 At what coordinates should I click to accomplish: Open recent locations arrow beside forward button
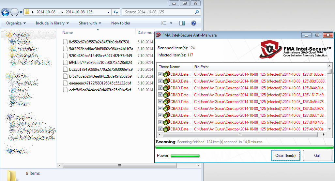pos(21,12)
